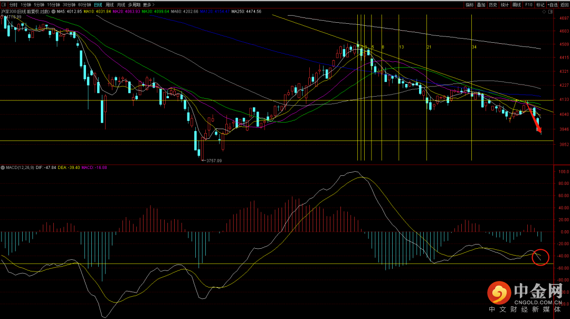570x319 pixels.
Task: Click the 统计 statistics button
Action: 505,4
